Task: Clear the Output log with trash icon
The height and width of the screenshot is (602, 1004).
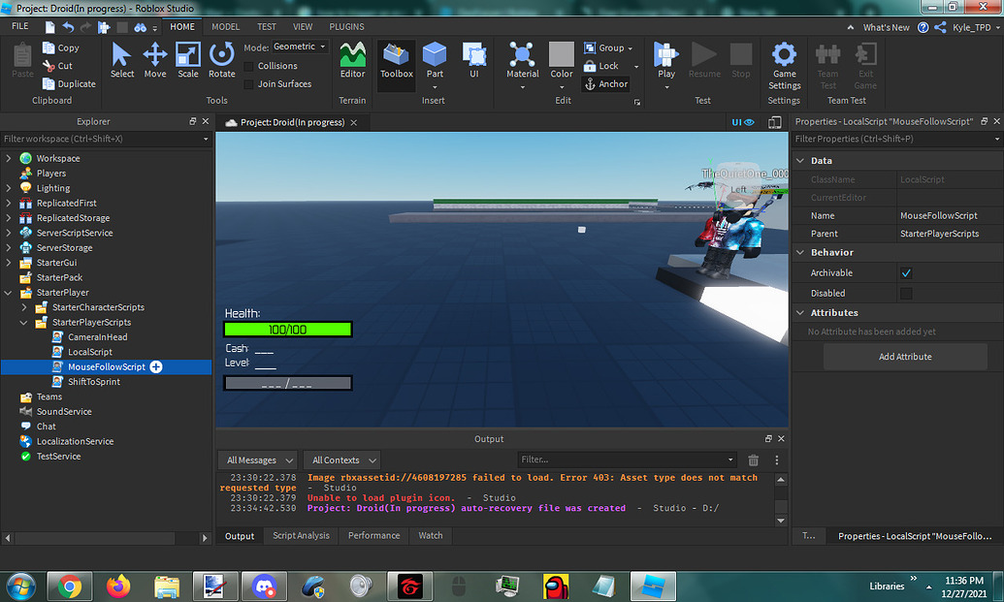Action: coord(753,459)
